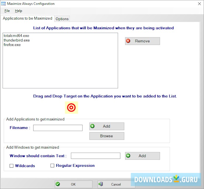Click Add button next to Filename field

[x=107, y=126]
